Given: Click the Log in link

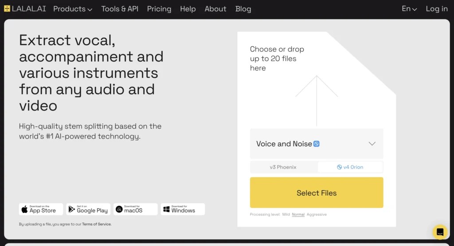Looking at the screenshot, I should (x=437, y=9).
